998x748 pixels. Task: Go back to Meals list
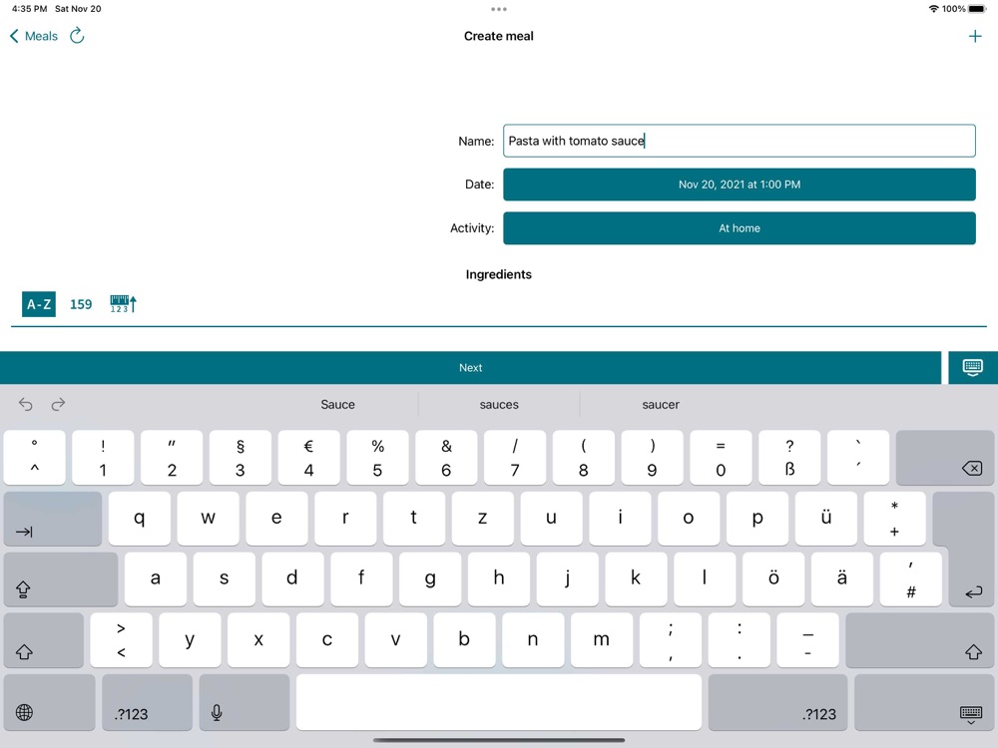(34, 36)
